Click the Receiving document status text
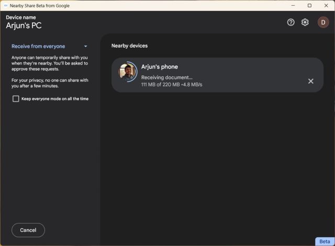Viewport: 335px width, 246px height. pyautogui.click(x=166, y=77)
